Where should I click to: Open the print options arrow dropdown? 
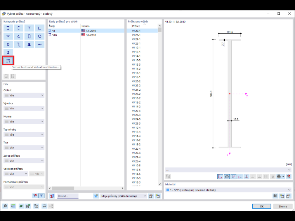(x=283, y=176)
